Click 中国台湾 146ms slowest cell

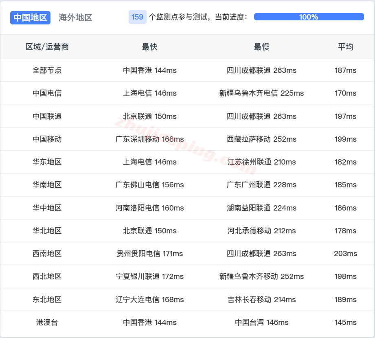(262, 322)
